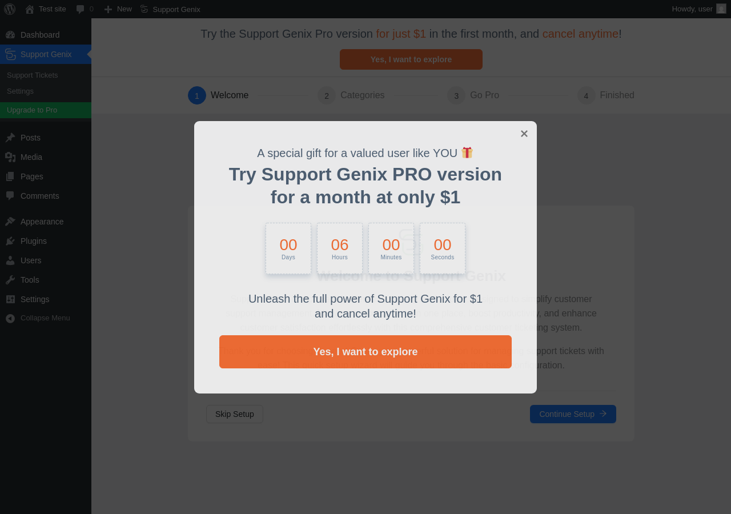Open the New content dropdown
Image resolution: width=731 pixels, height=514 pixels.
click(x=118, y=9)
